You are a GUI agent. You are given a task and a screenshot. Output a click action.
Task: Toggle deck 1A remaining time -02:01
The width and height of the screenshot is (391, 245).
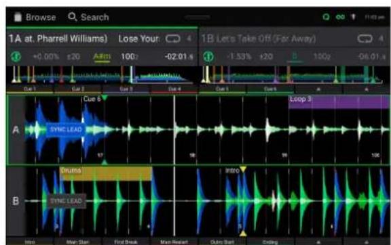coord(179,57)
